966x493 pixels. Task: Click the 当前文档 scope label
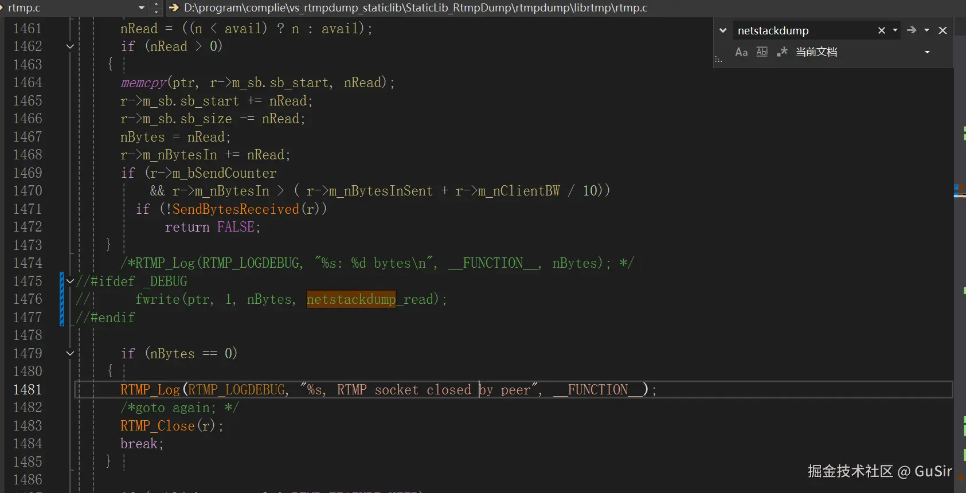click(x=816, y=52)
